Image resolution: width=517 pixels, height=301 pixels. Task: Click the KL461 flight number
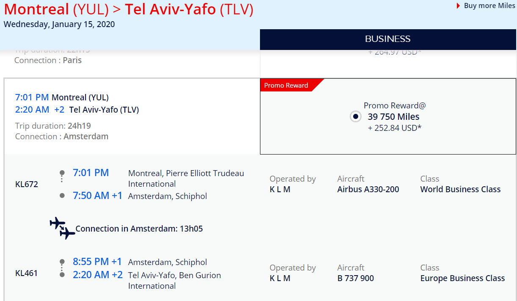pos(26,273)
